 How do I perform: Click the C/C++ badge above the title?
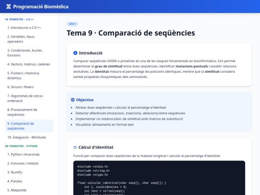pyautogui.click(x=72, y=24)
